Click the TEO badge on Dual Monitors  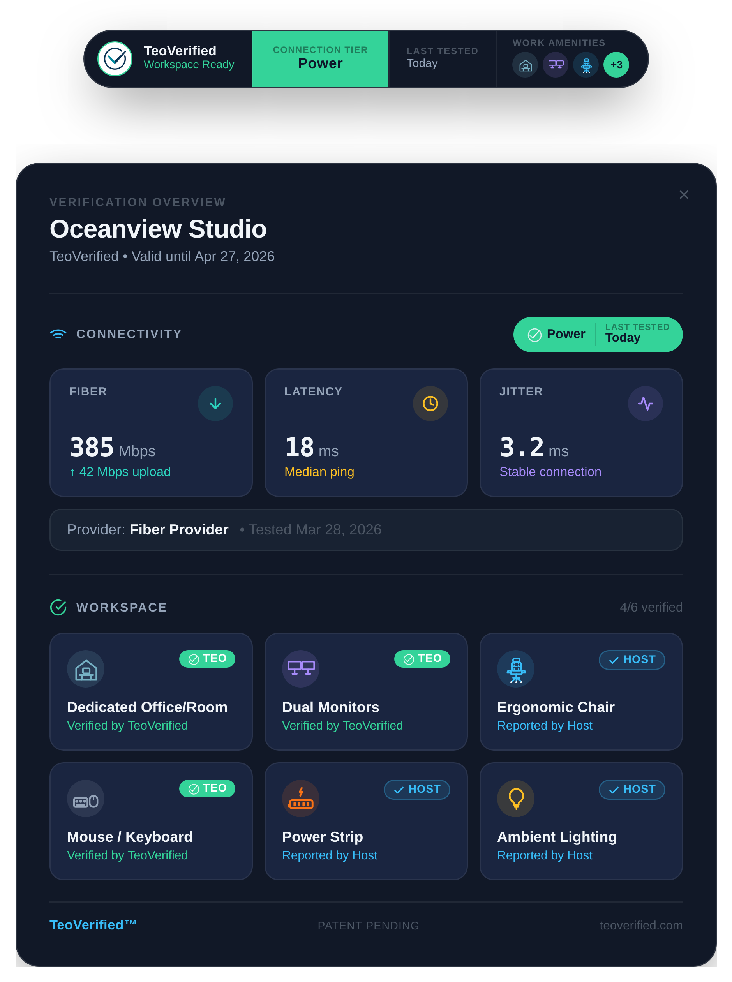click(x=422, y=659)
